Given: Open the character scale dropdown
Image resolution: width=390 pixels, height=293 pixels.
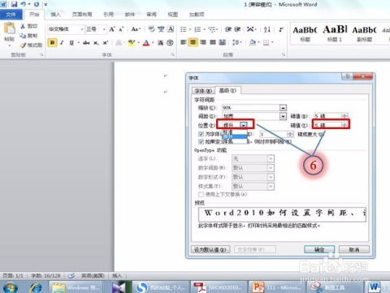Looking at the screenshot, I should [283, 108].
